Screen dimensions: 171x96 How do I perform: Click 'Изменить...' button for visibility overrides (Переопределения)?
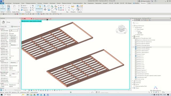pos(13,37)
